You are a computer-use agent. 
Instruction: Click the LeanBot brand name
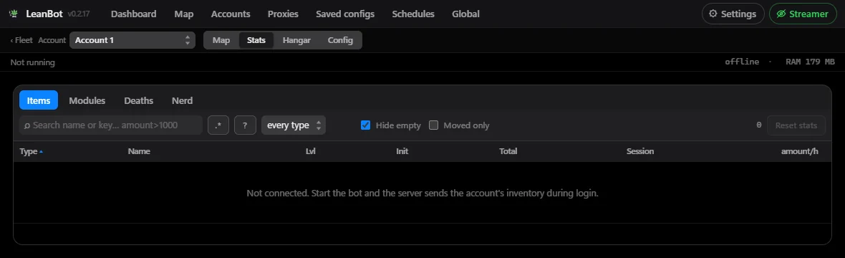(44, 14)
